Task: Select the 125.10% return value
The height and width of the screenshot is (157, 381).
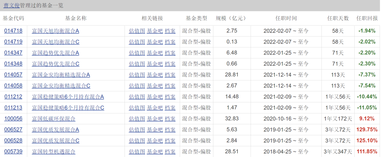Action: [367, 140]
